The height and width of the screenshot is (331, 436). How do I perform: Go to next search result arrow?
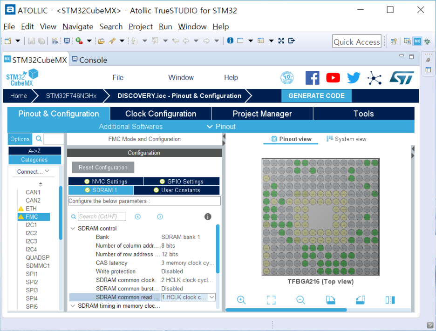point(160,216)
